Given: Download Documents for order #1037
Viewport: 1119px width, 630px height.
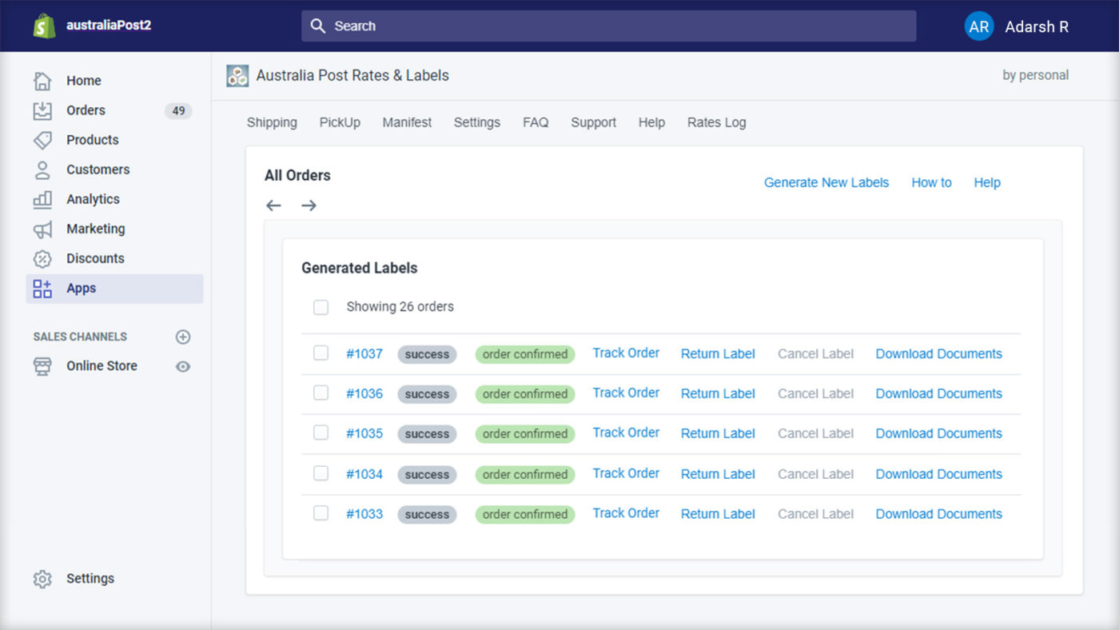Looking at the screenshot, I should [x=938, y=353].
